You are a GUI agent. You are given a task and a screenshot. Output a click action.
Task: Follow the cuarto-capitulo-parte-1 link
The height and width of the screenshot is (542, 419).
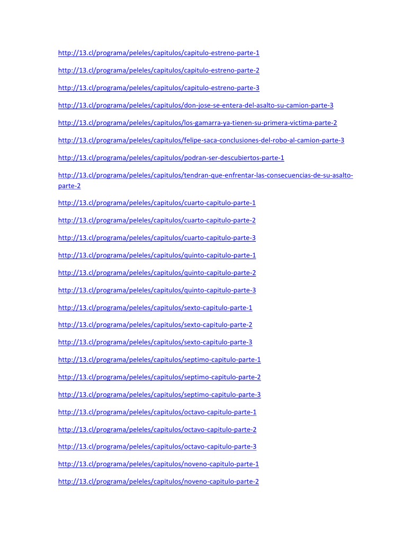pos(157,203)
